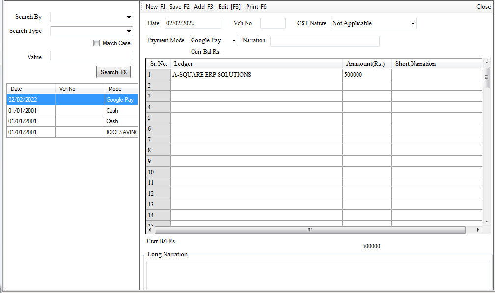Click into the Value search field
The width and height of the screenshot is (495, 293).
tap(91, 56)
